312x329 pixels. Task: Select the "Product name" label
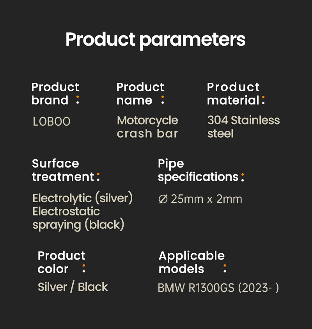[x=140, y=94]
